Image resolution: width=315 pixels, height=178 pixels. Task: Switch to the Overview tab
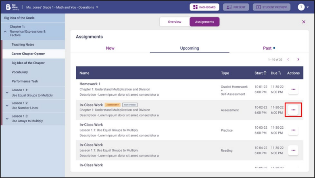coord(175,22)
